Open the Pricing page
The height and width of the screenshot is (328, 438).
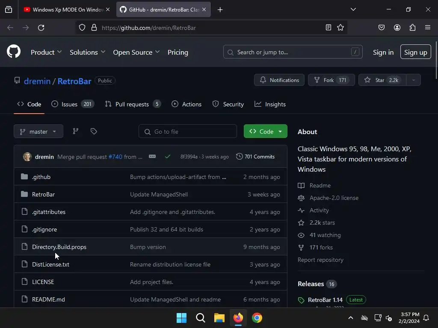coord(178,52)
